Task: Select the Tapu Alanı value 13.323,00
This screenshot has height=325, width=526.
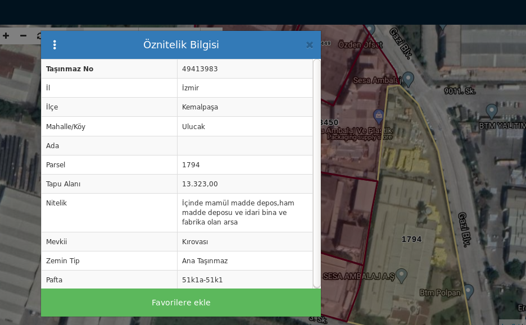Action: (x=200, y=184)
